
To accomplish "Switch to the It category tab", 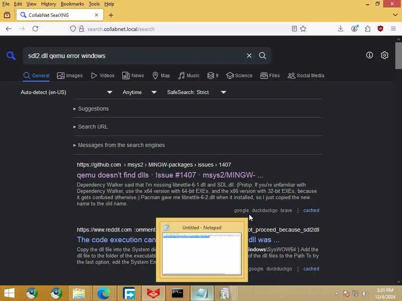I will tap(213, 76).
